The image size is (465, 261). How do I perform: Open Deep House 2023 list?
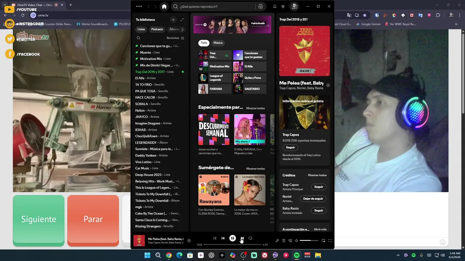(x=160, y=175)
